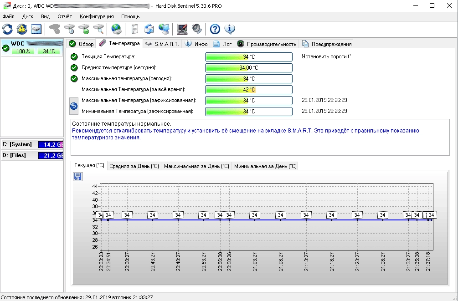The image size is (458, 301).
Task: Click the 14,2 GB free space bar for C:
Action: [x=51, y=144]
